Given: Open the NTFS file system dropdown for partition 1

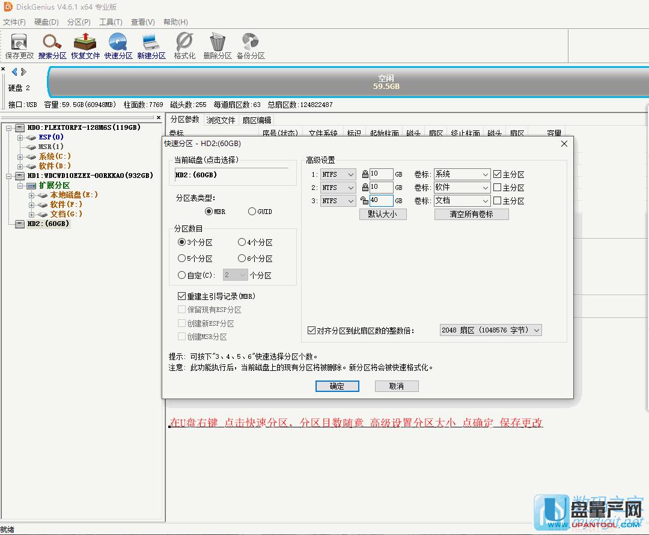Looking at the screenshot, I should coord(338,174).
